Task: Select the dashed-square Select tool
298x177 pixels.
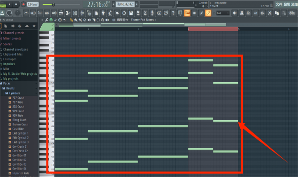Action: pyautogui.click(x=98, y=20)
